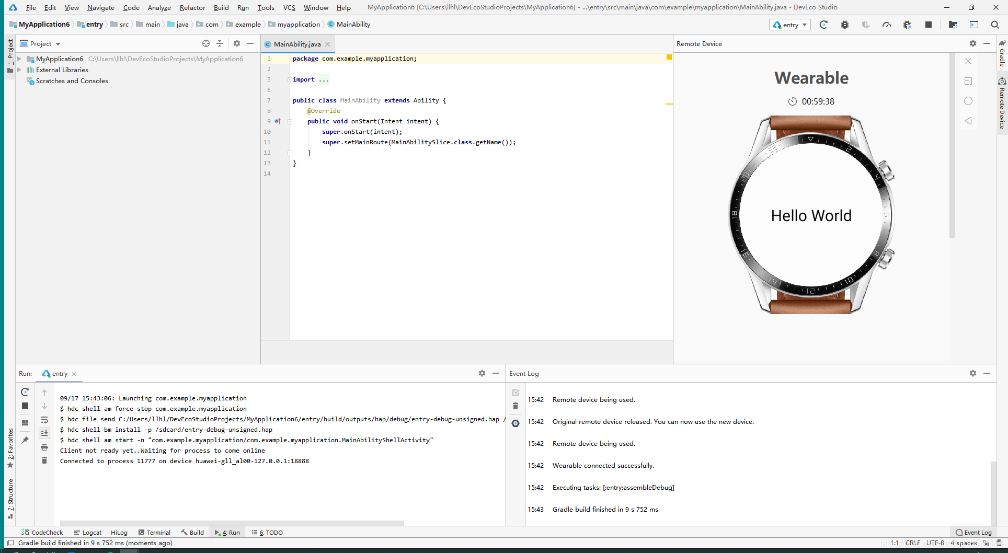Screen dimensions: 1008x553
Task: Rerun the app with the toolbar Run button
Action: tap(823, 25)
